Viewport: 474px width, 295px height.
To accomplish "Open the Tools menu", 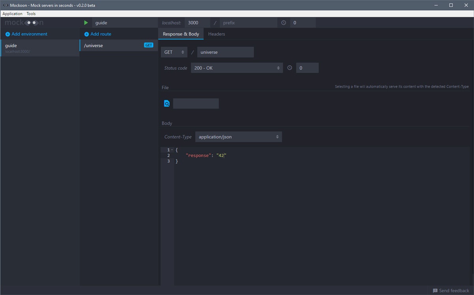I will click(31, 14).
